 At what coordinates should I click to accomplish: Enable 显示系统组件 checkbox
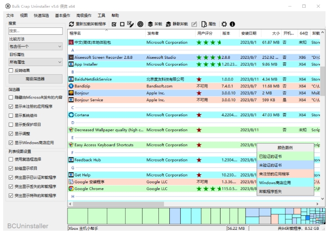(11, 115)
